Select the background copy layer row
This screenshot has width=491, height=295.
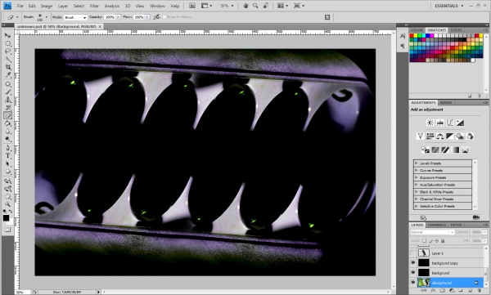(448, 263)
